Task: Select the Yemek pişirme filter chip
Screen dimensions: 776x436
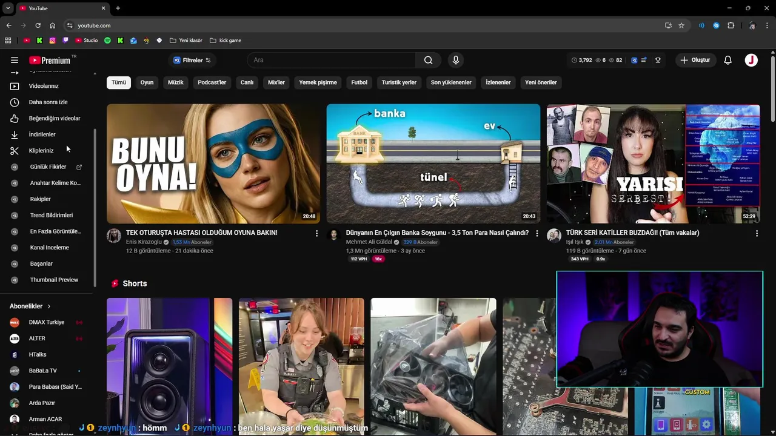Action: point(318,82)
